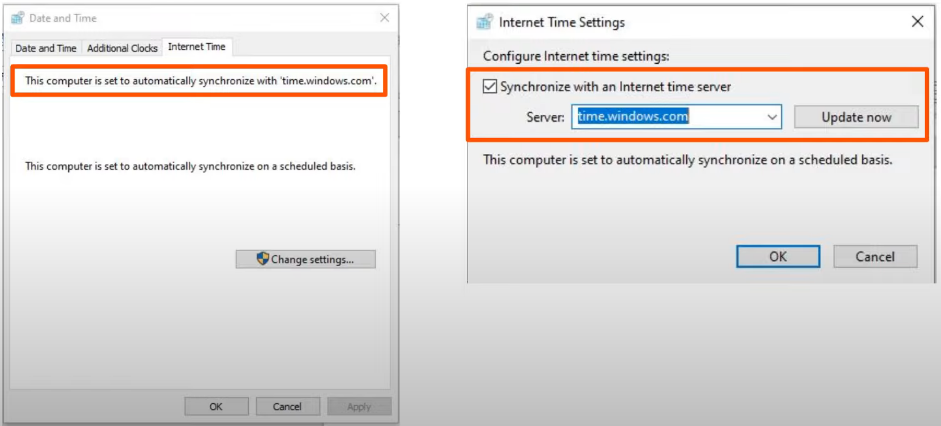Viewport: 941px width, 426px height.
Task: Click the Date and Time window title icon
Action: pyautogui.click(x=18, y=18)
